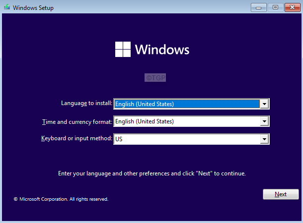Screen dimensions: 303x223
Task: Click the "Keyboard or input method:" label
Action: coord(76,138)
